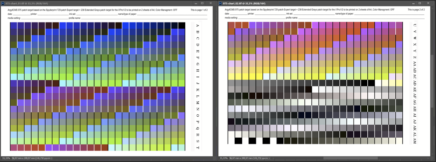This screenshot has height=162, width=436.
Task: Activate the 975-chart_02.tif title bar
Action: (x=327, y=3)
